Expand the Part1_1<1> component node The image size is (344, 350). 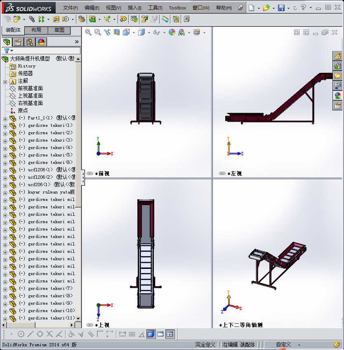[x=5, y=119]
